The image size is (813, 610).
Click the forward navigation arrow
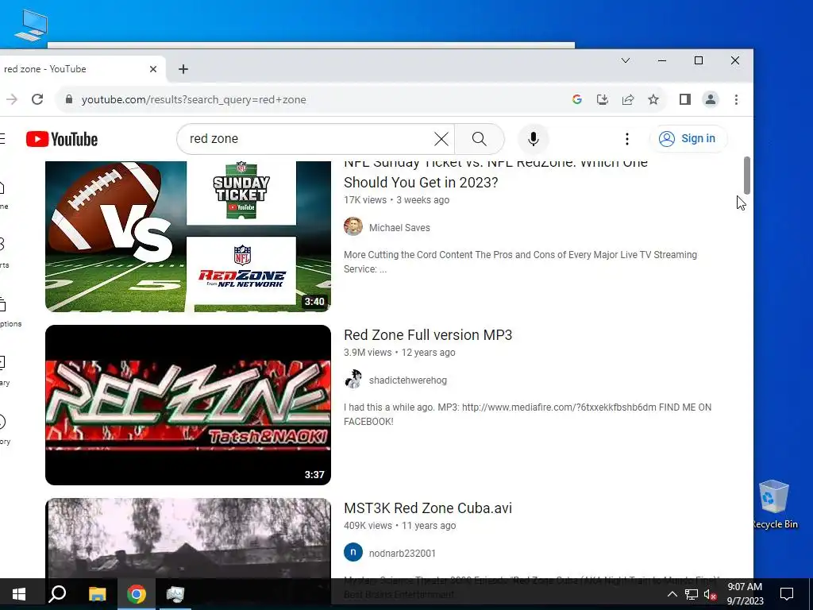point(11,99)
